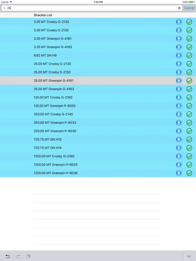Select the row 725.75 MT GN H14
196x261 pixels.
[x=98, y=148]
